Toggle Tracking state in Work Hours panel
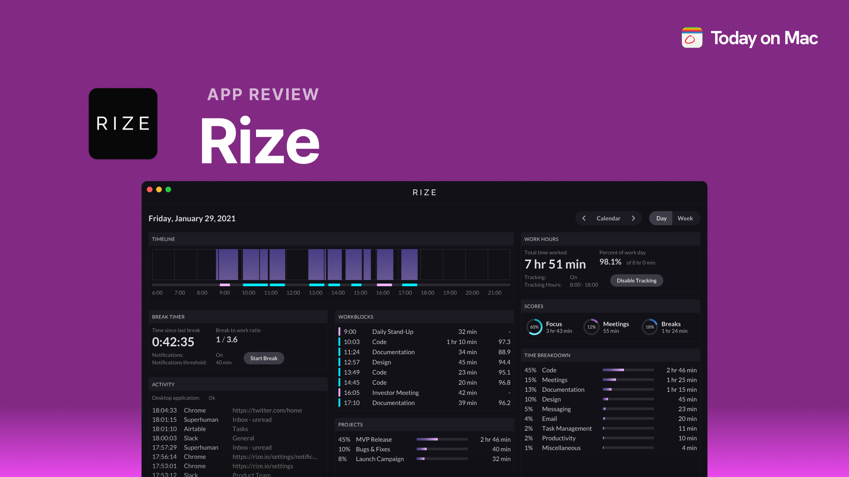 pyautogui.click(x=574, y=277)
